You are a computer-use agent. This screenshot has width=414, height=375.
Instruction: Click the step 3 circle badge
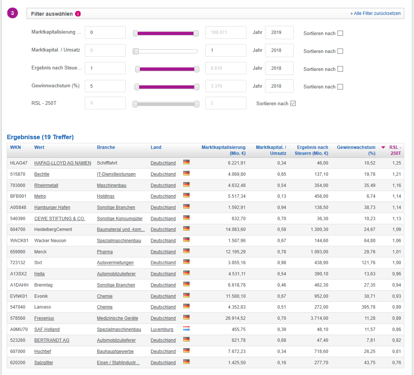pos(12,13)
